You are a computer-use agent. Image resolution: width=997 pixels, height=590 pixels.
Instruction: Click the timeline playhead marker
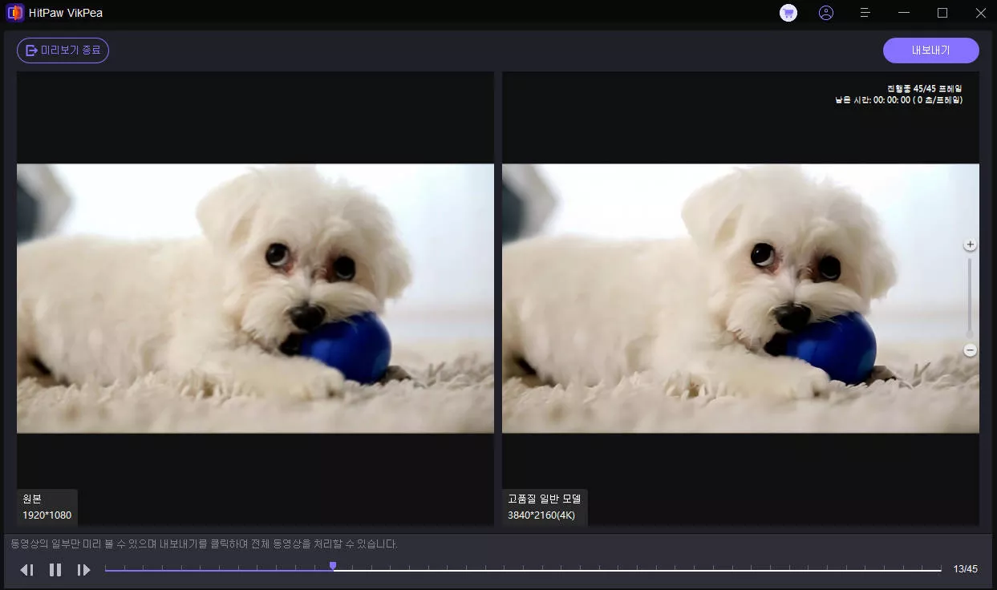(333, 567)
